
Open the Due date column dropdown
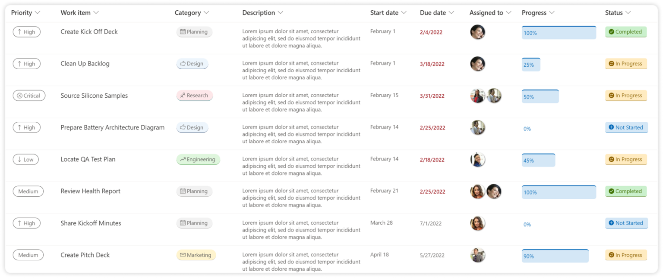pyautogui.click(x=452, y=12)
